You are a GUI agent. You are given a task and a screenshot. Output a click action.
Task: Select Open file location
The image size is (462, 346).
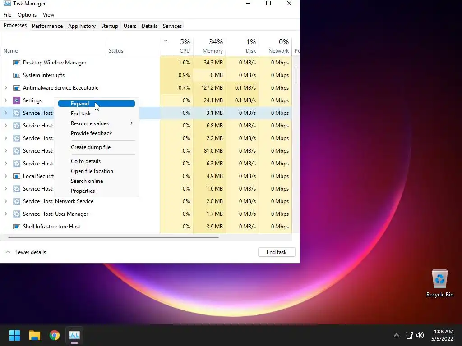click(x=97, y=171)
